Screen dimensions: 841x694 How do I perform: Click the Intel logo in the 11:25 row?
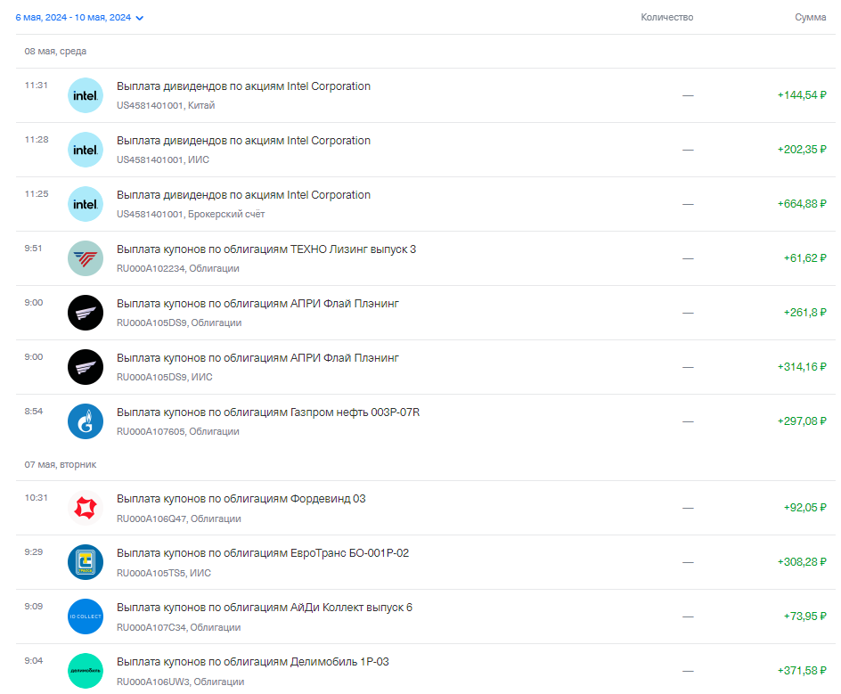[x=86, y=204]
